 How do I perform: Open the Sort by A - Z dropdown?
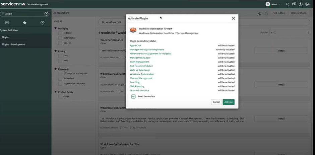[290, 32]
